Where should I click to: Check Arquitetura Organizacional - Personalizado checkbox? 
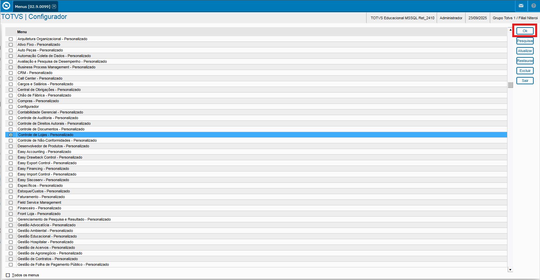pos(11,39)
